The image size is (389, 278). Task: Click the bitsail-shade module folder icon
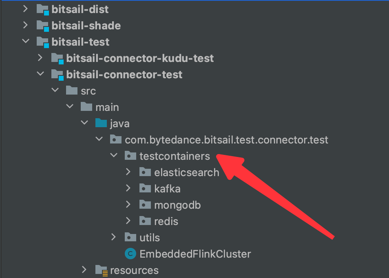[42, 26]
